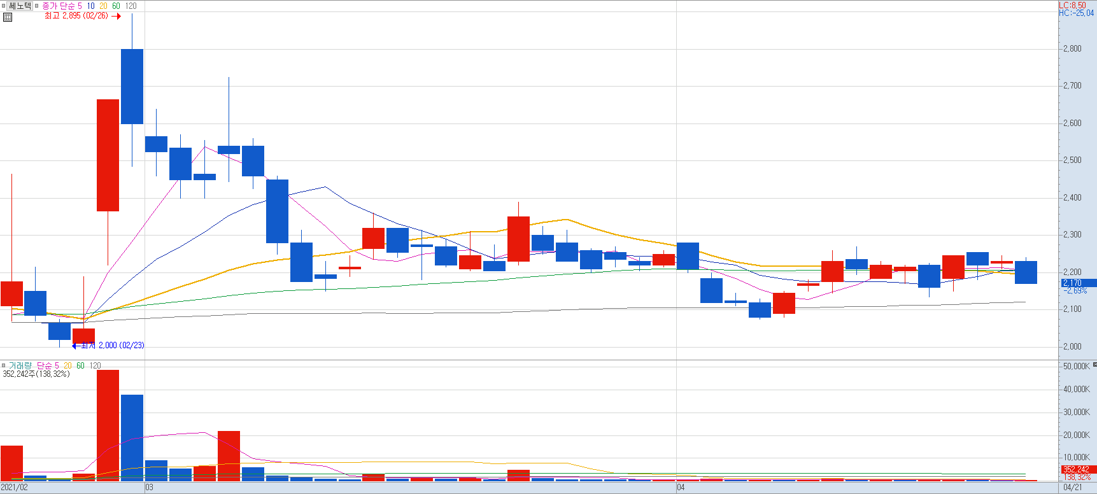Image resolution: width=1097 pixels, height=494 pixels.
Task: Click small square marker before 종가 단순
Action: tap(37, 6)
